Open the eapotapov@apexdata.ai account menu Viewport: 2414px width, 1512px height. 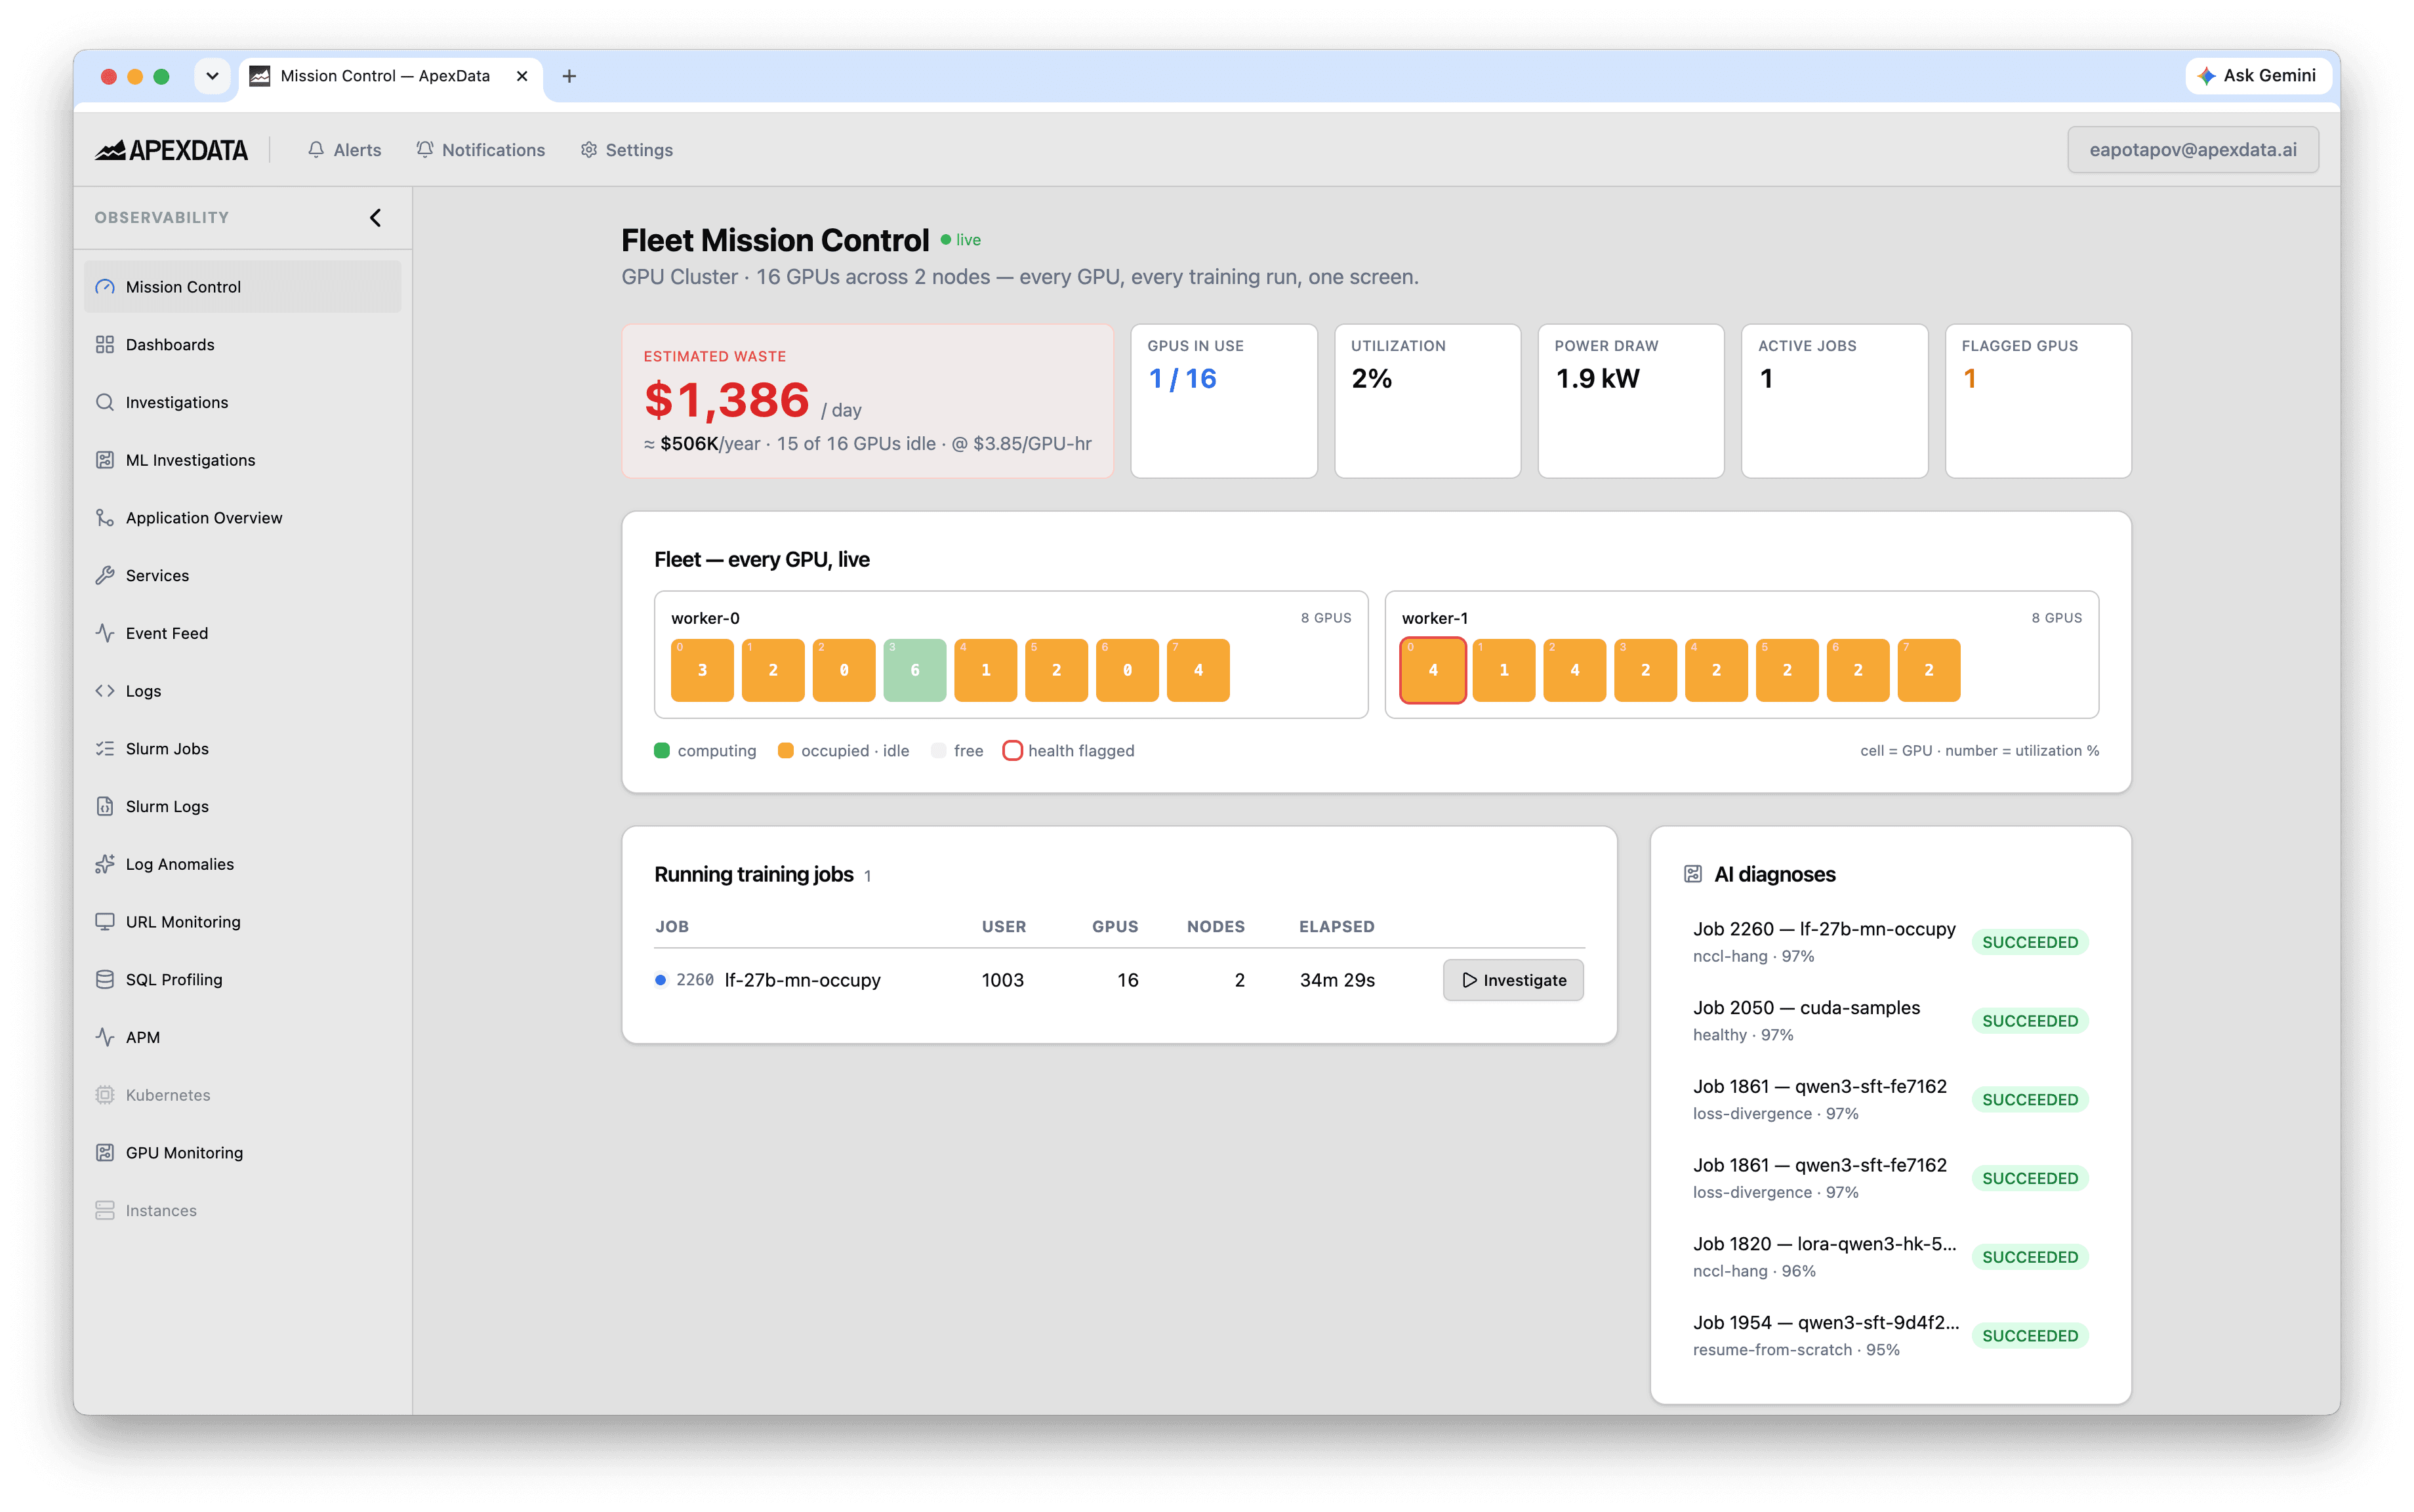tap(2192, 150)
